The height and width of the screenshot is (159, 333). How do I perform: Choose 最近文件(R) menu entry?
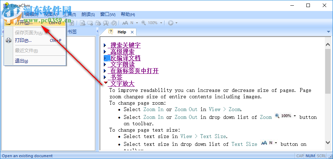35,50
